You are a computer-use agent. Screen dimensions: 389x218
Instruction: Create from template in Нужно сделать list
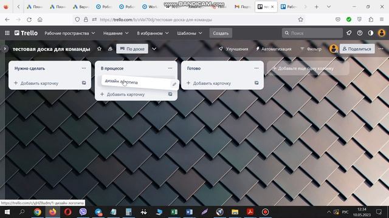tap(84, 83)
